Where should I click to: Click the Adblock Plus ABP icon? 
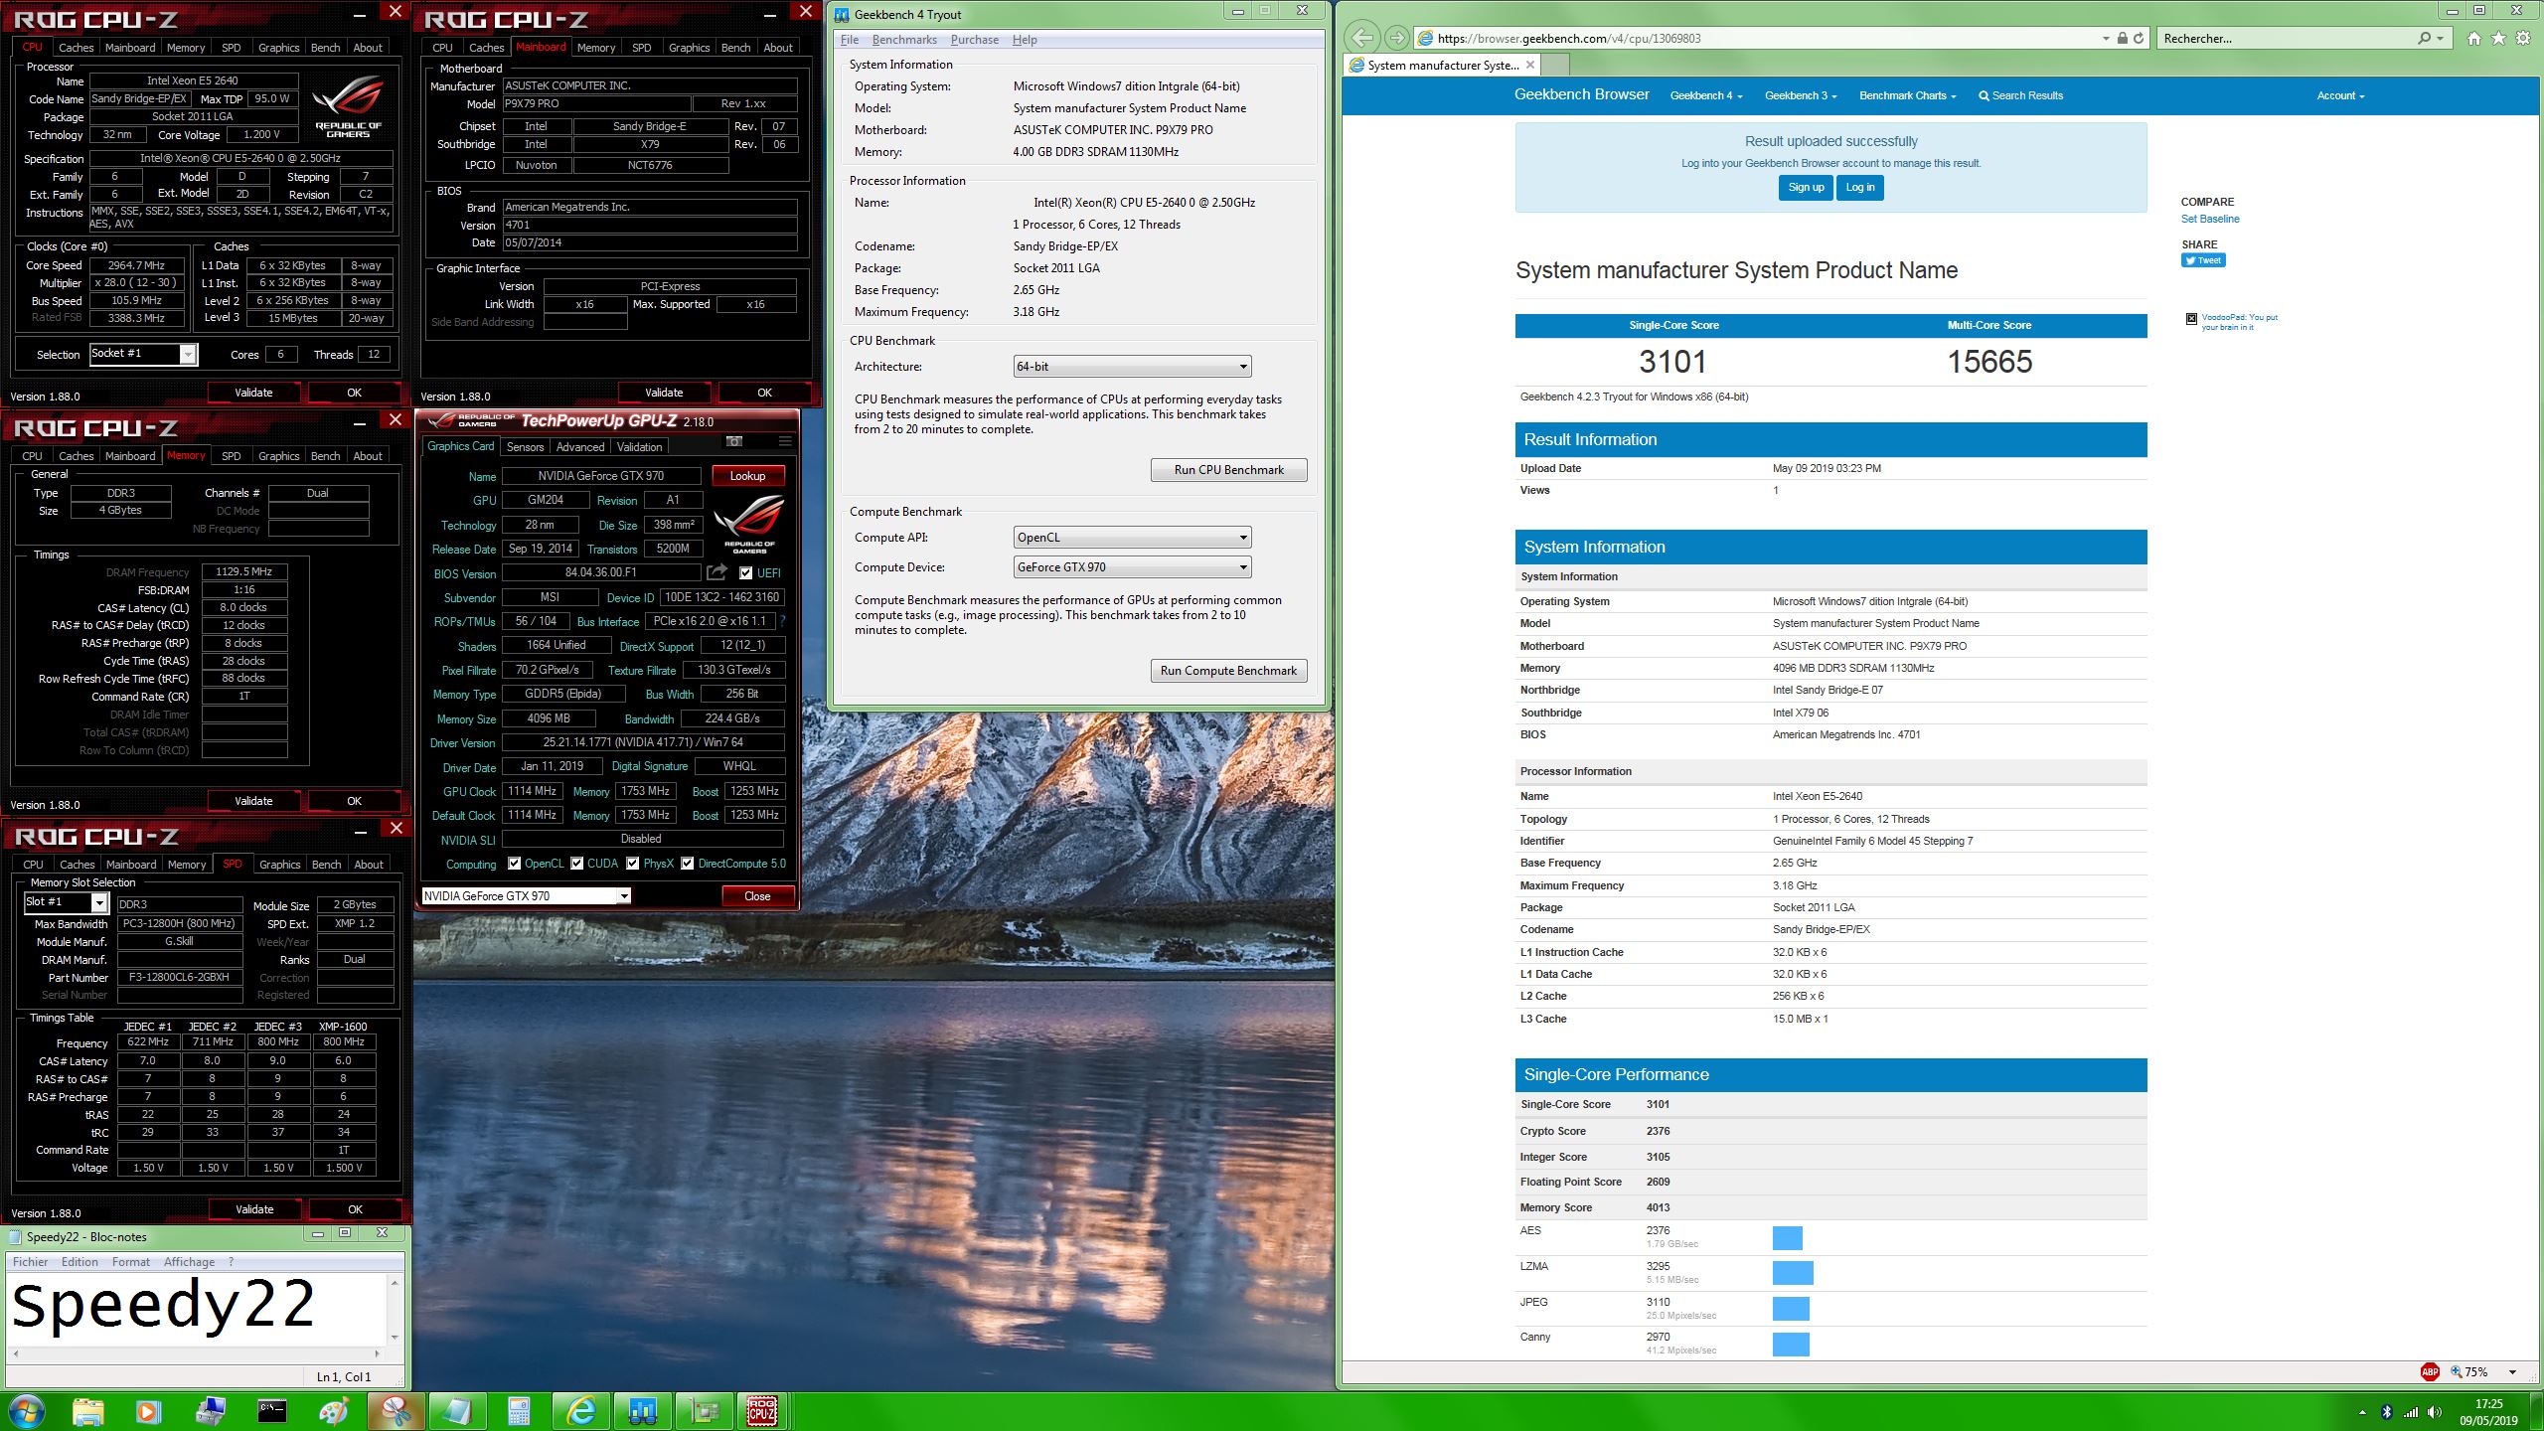click(2430, 1371)
